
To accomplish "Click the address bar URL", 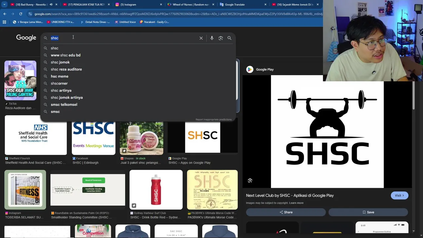I will pyautogui.click(x=178, y=14).
